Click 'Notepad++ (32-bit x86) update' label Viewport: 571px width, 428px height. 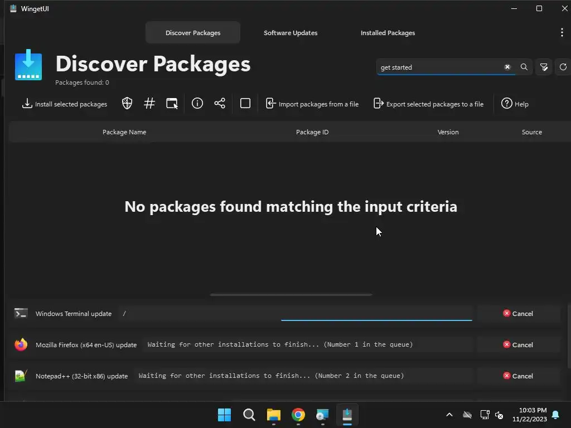tap(81, 376)
